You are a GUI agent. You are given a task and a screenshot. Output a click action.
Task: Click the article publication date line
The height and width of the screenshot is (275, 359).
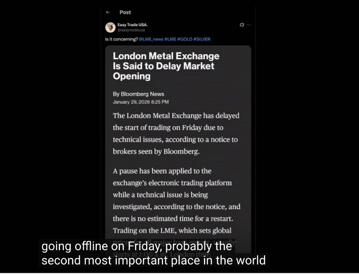[x=140, y=102]
